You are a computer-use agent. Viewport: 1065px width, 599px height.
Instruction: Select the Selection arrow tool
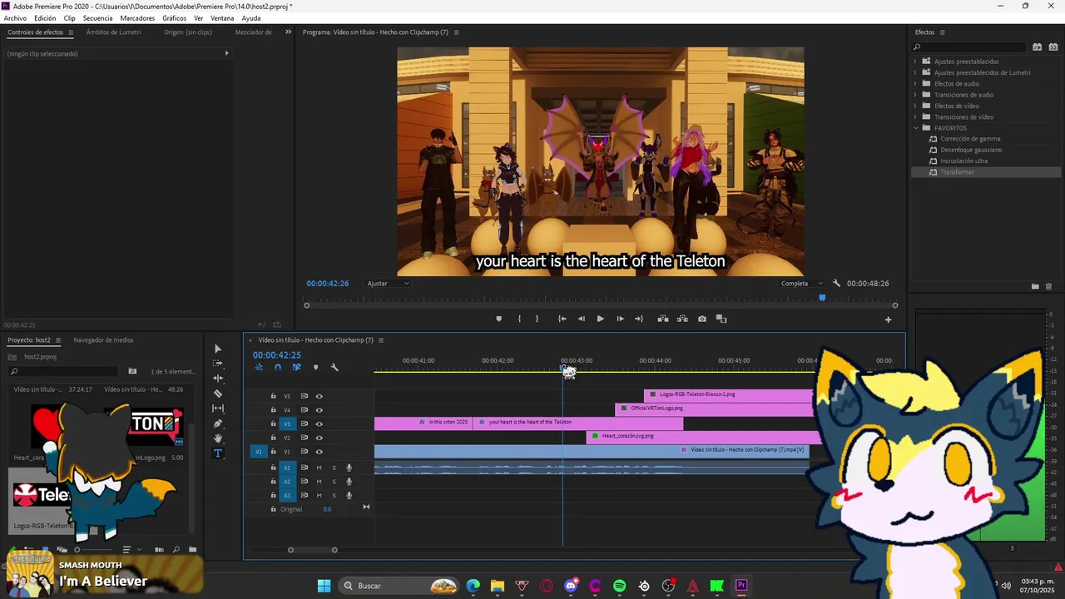point(218,349)
